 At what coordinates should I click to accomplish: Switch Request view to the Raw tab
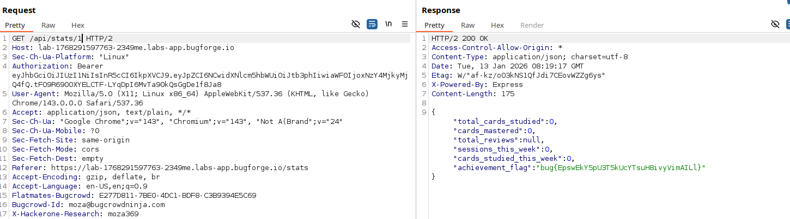pyautogui.click(x=48, y=25)
